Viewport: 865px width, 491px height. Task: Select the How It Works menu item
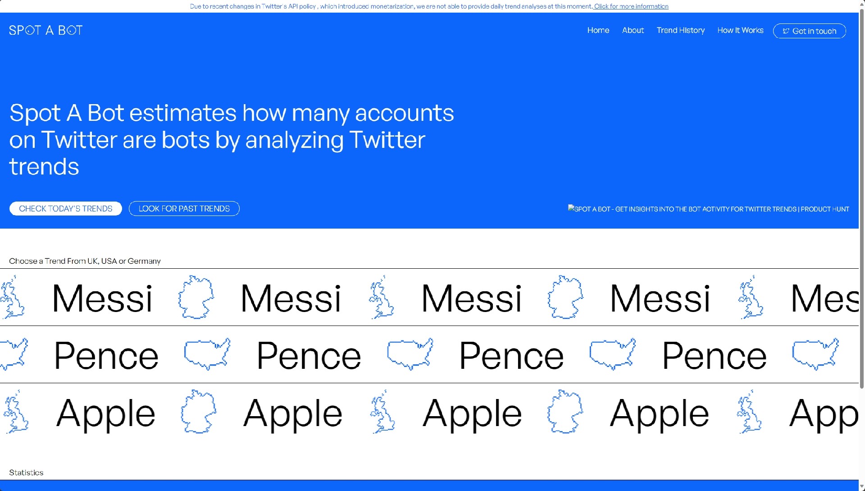click(x=740, y=30)
